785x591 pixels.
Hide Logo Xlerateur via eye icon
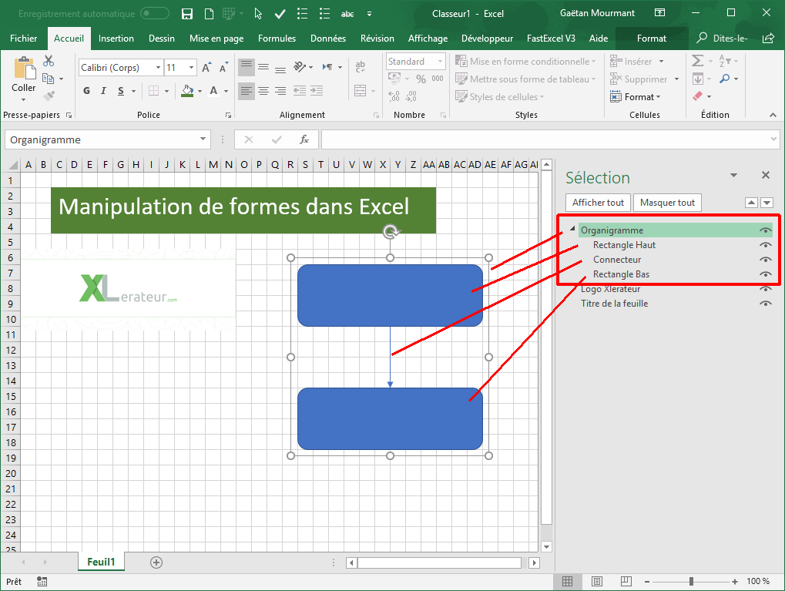(765, 289)
